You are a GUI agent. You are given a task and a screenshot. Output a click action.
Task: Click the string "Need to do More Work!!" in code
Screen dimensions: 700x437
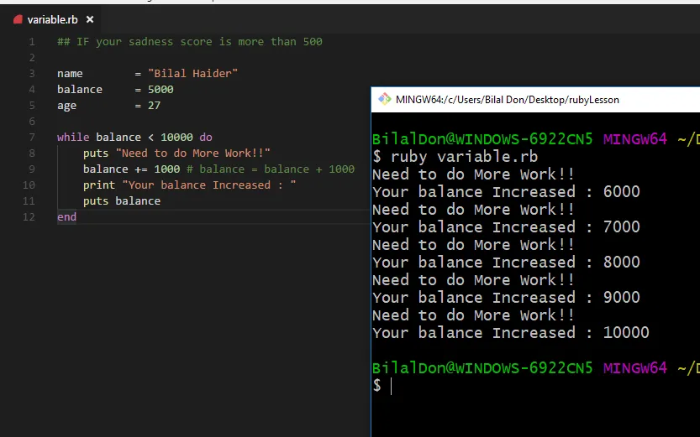(193, 153)
